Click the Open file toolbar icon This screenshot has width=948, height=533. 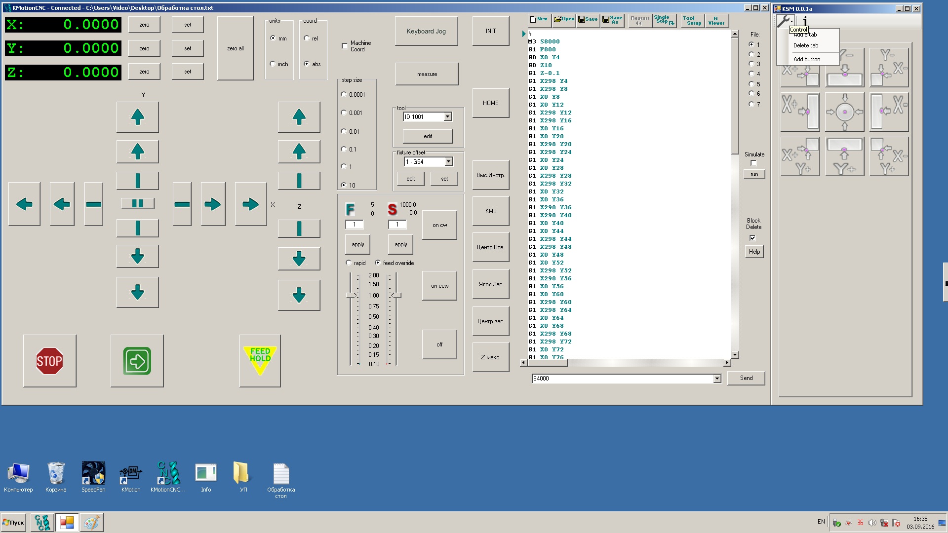coord(564,19)
